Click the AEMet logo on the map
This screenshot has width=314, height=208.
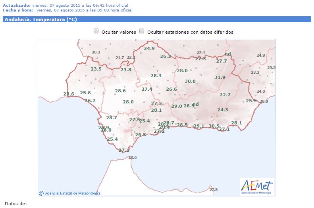pos(257,186)
